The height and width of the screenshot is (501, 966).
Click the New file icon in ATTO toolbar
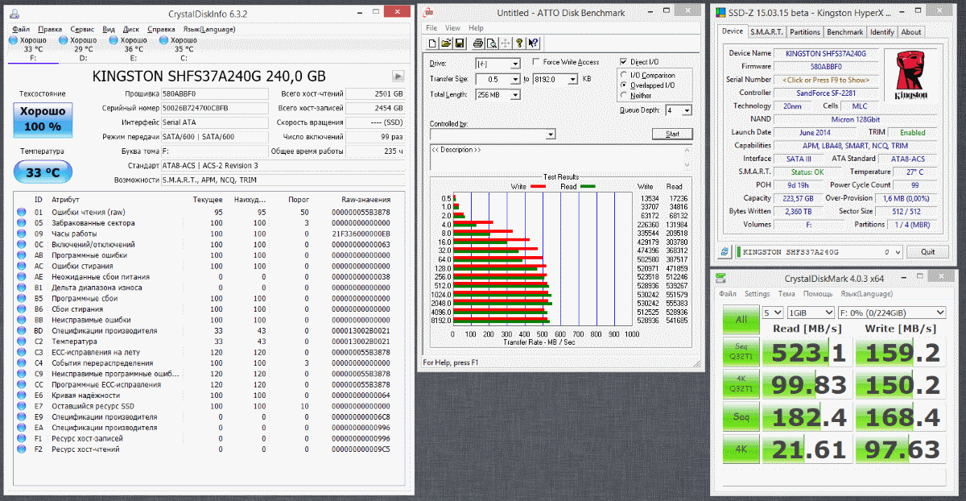pyautogui.click(x=432, y=43)
